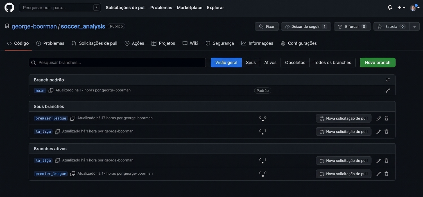The height and width of the screenshot is (197, 423).
Task: Open the GitHub home logo
Action: tap(9, 8)
